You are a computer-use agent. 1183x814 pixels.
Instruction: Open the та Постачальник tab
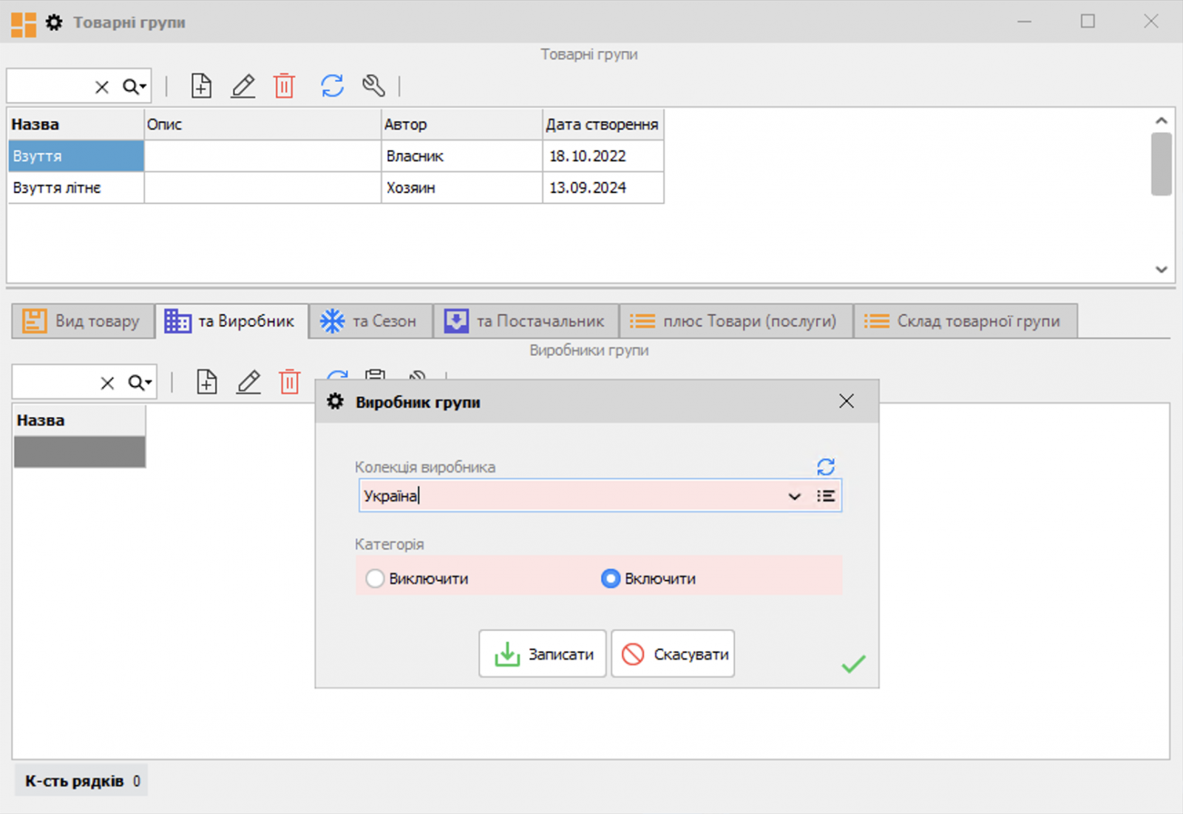[x=526, y=321]
